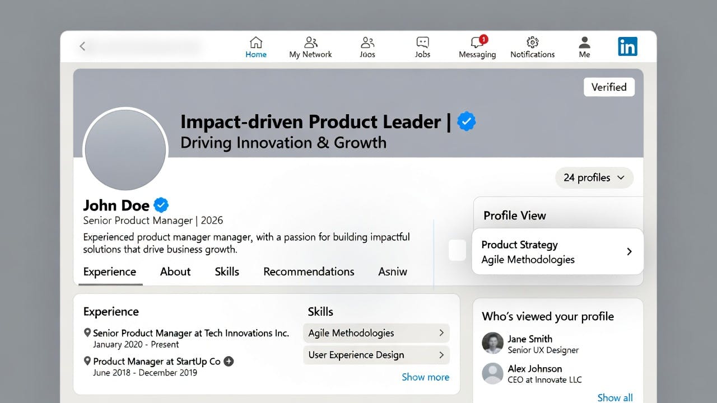Select the My Network icon
Image resolution: width=717 pixels, height=403 pixels.
coord(310,42)
